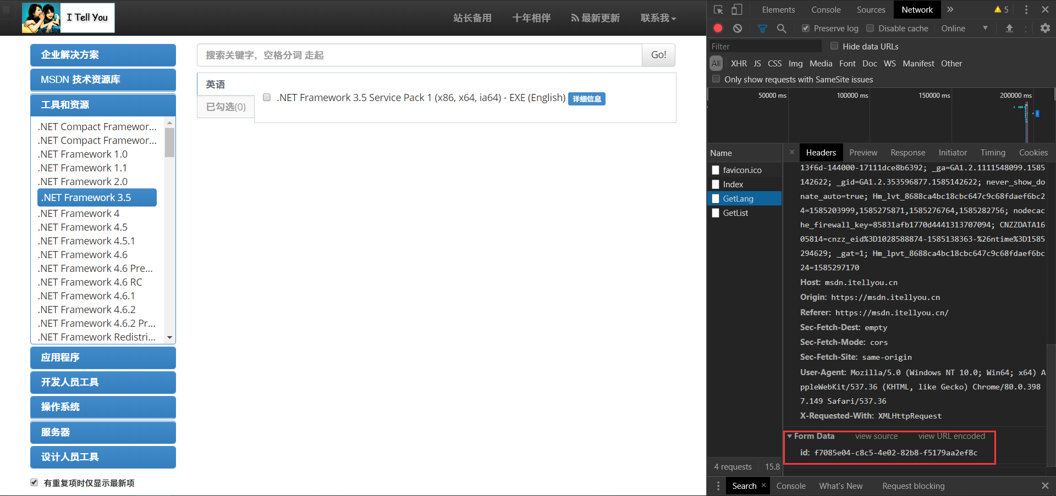Select the 已勾选(0) tab
Viewport: 1056px width, 496px height.
(x=226, y=107)
